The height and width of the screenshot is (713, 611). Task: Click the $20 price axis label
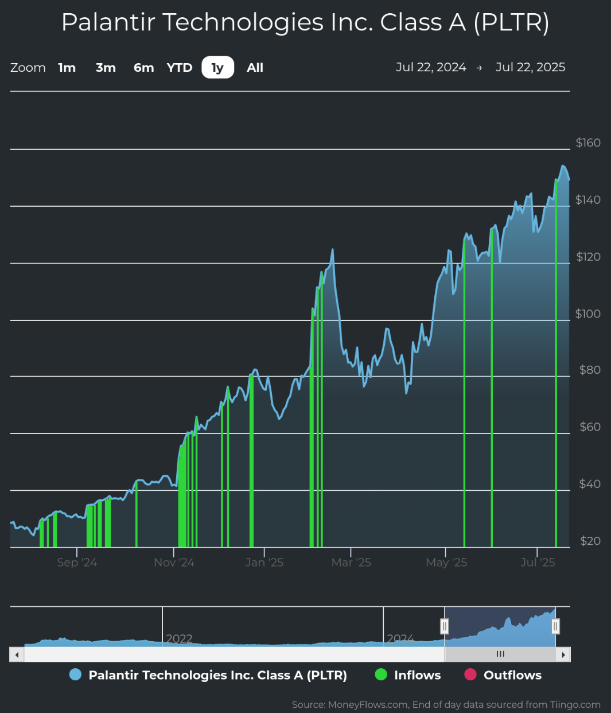pyautogui.click(x=590, y=541)
